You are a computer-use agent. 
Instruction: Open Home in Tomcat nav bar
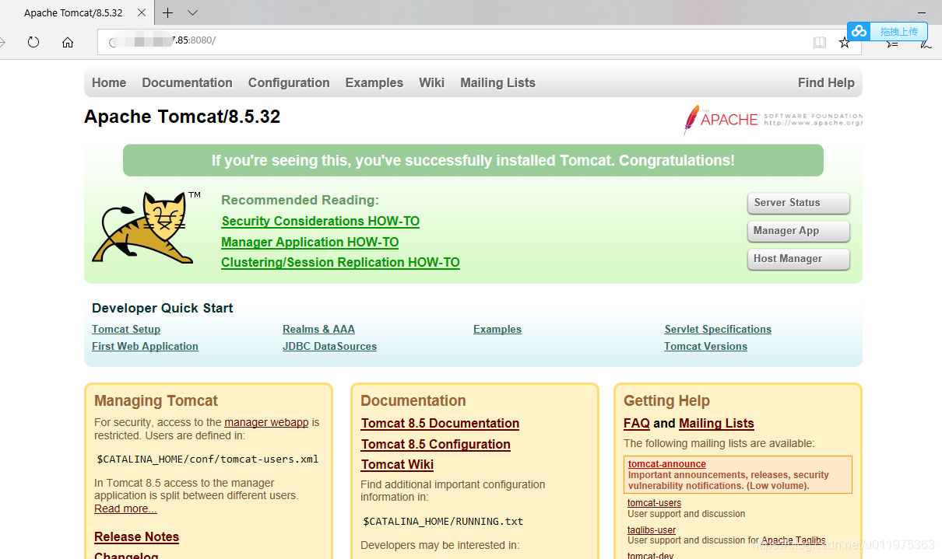109,82
